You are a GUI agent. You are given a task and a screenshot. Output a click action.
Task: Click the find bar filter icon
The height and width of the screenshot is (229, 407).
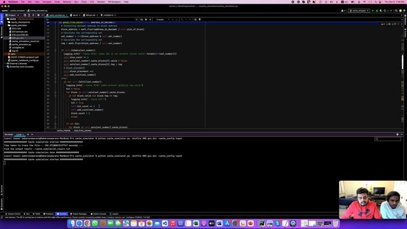[200, 20]
